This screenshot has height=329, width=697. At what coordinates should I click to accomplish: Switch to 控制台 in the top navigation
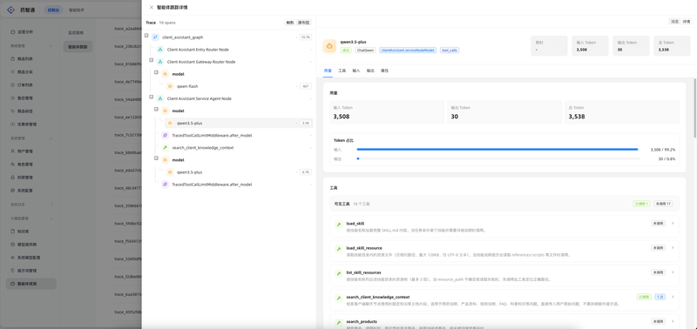53,10
